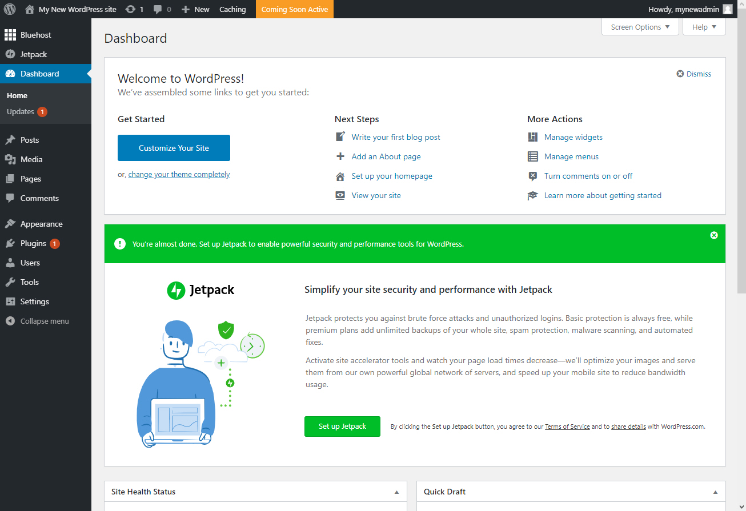Open the Terms of Service link
This screenshot has width=746, height=511.
click(567, 426)
